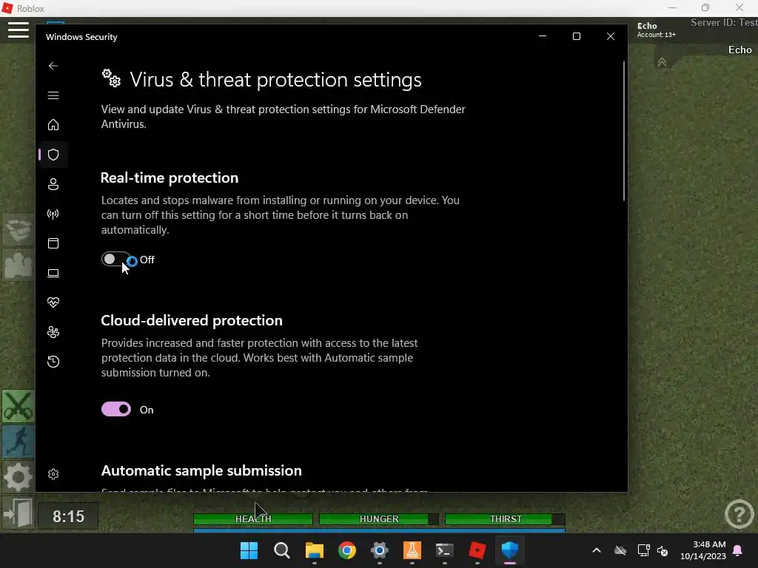This screenshot has width=758, height=568.
Task: Open Account protection in the sidebar
Action: pyautogui.click(x=53, y=184)
